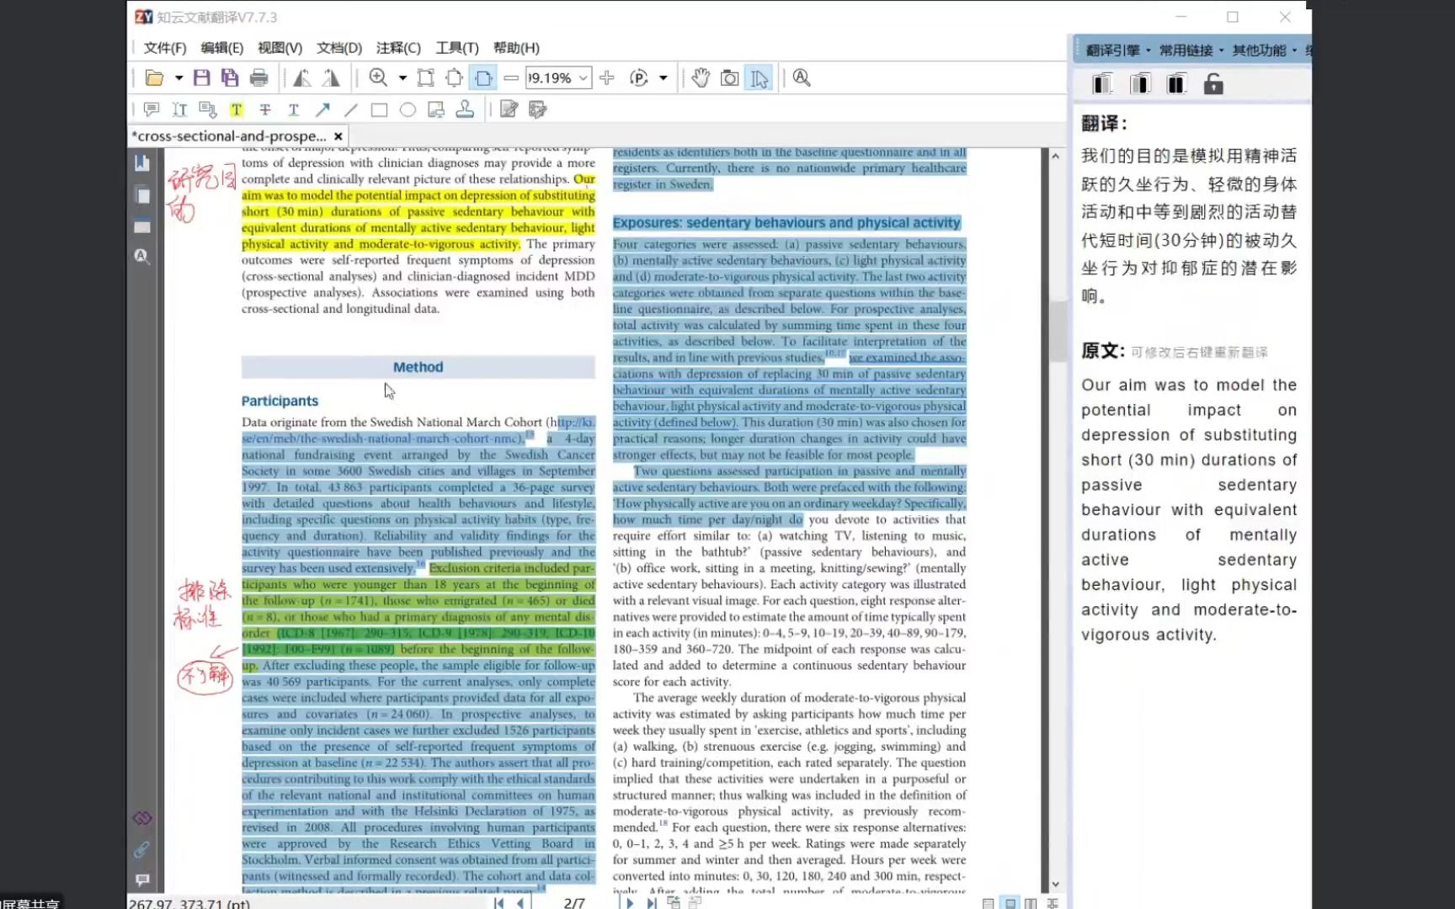Fit the whole page in view
The height and width of the screenshot is (909, 1455).
click(x=455, y=78)
